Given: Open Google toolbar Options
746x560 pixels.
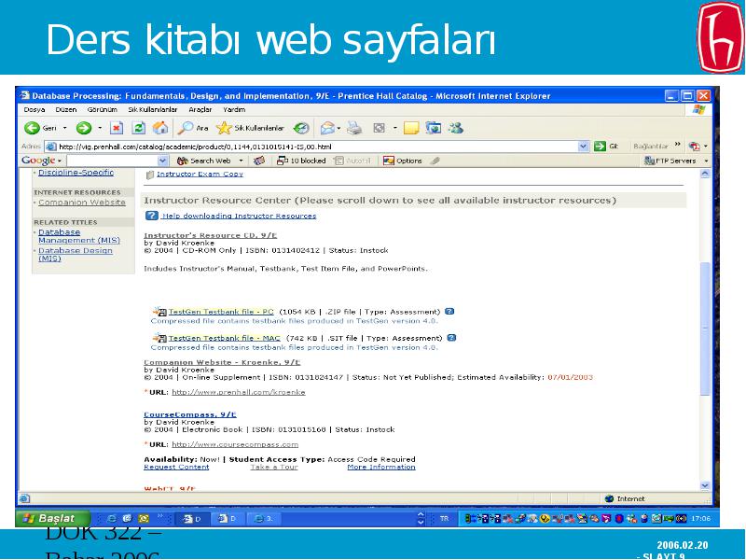Looking at the screenshot, I should tap(403, 161).
